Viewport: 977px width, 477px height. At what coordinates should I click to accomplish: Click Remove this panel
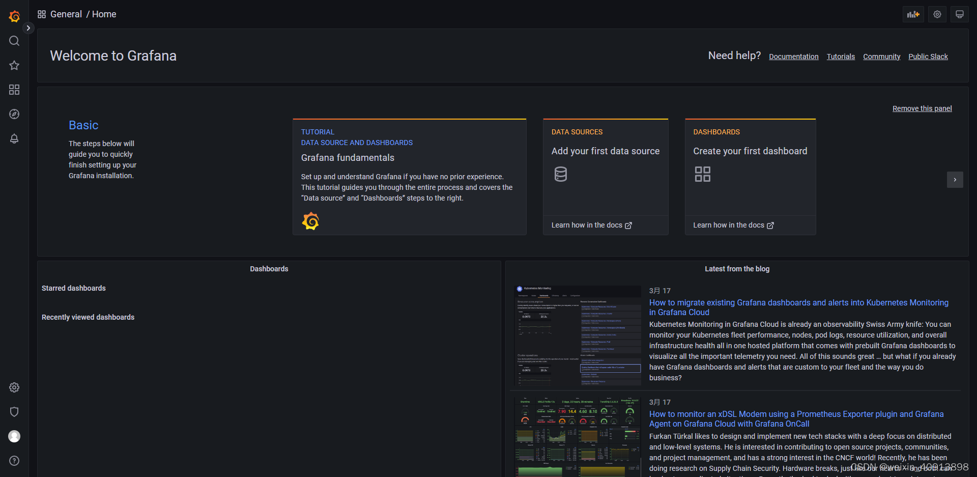(922, 108)
